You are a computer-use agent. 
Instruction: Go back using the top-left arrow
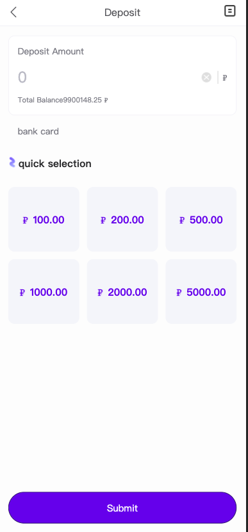[x=13, y=12]
